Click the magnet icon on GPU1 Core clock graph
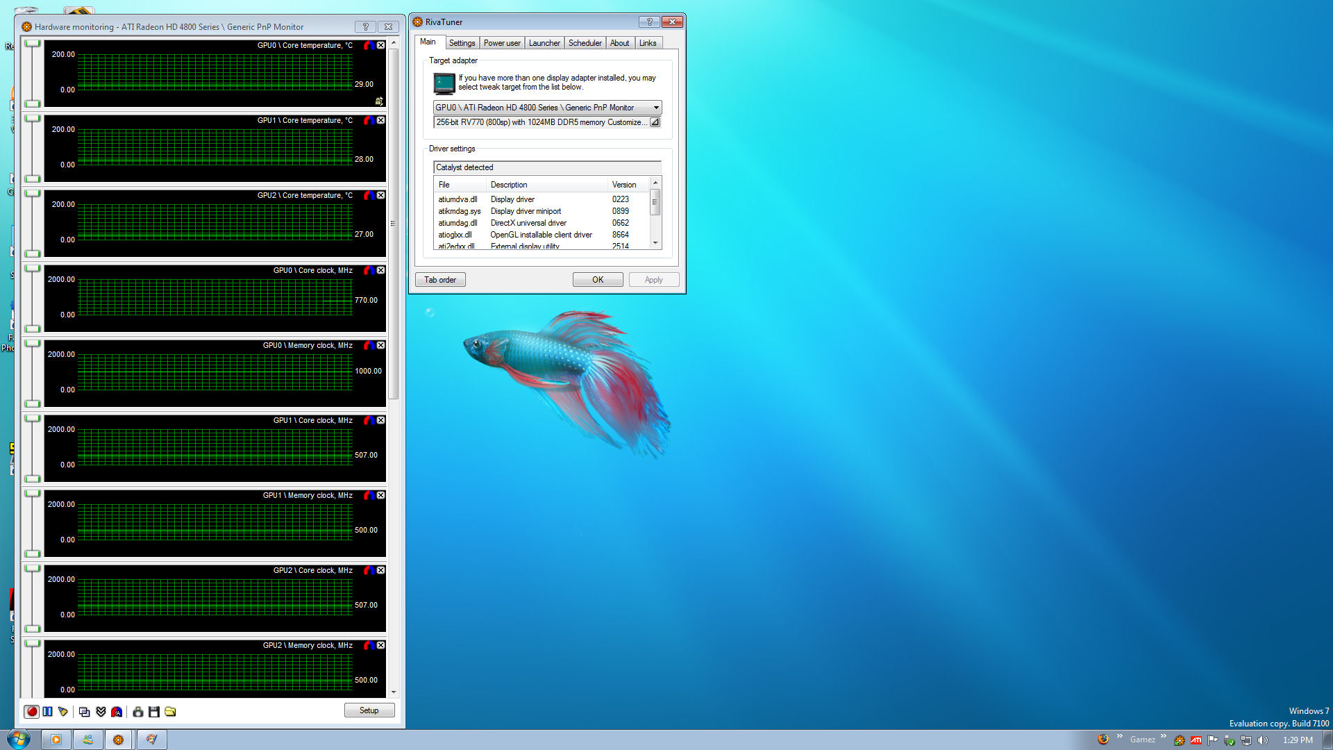Viewport: 1333px width, 750px height. click(369, 420)
